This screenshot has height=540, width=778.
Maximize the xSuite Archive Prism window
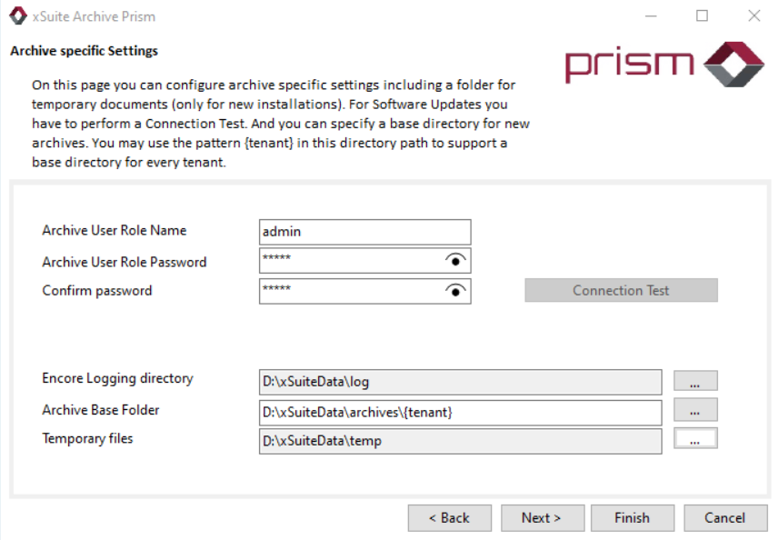click(702, 16)
